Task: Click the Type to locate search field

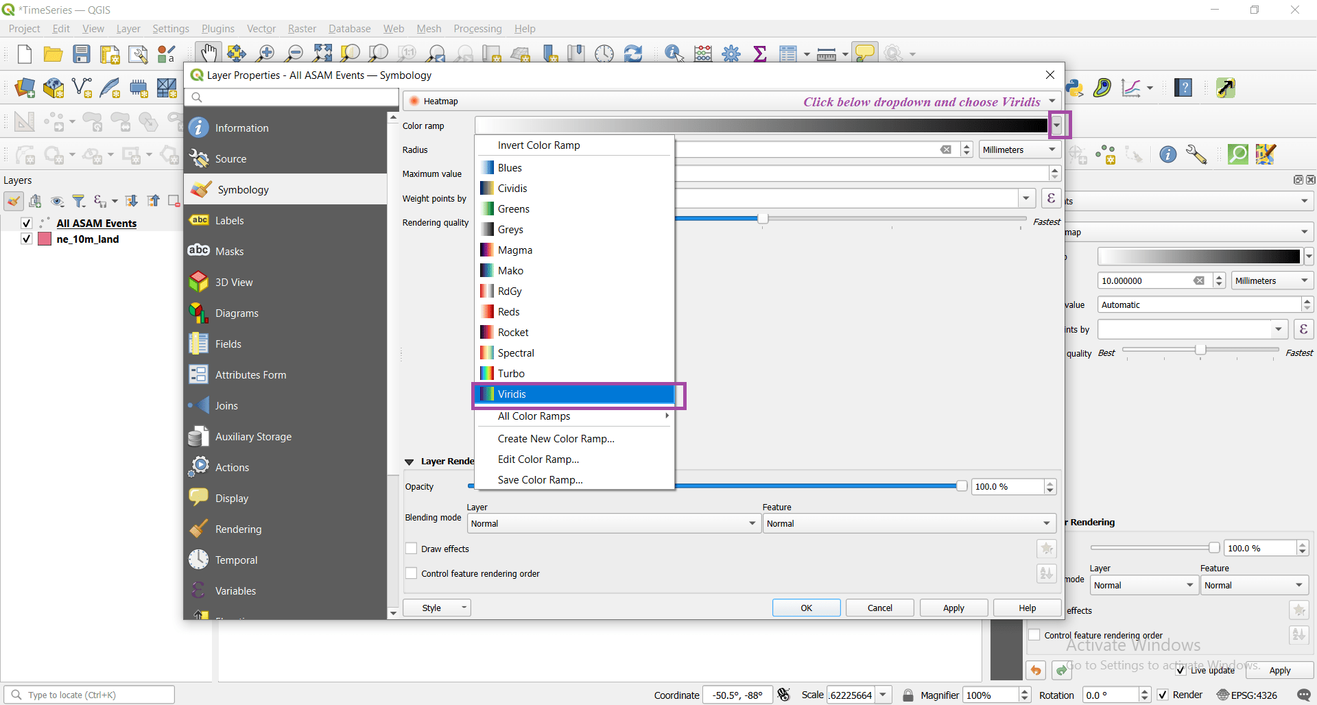Action: pos(89,695)
